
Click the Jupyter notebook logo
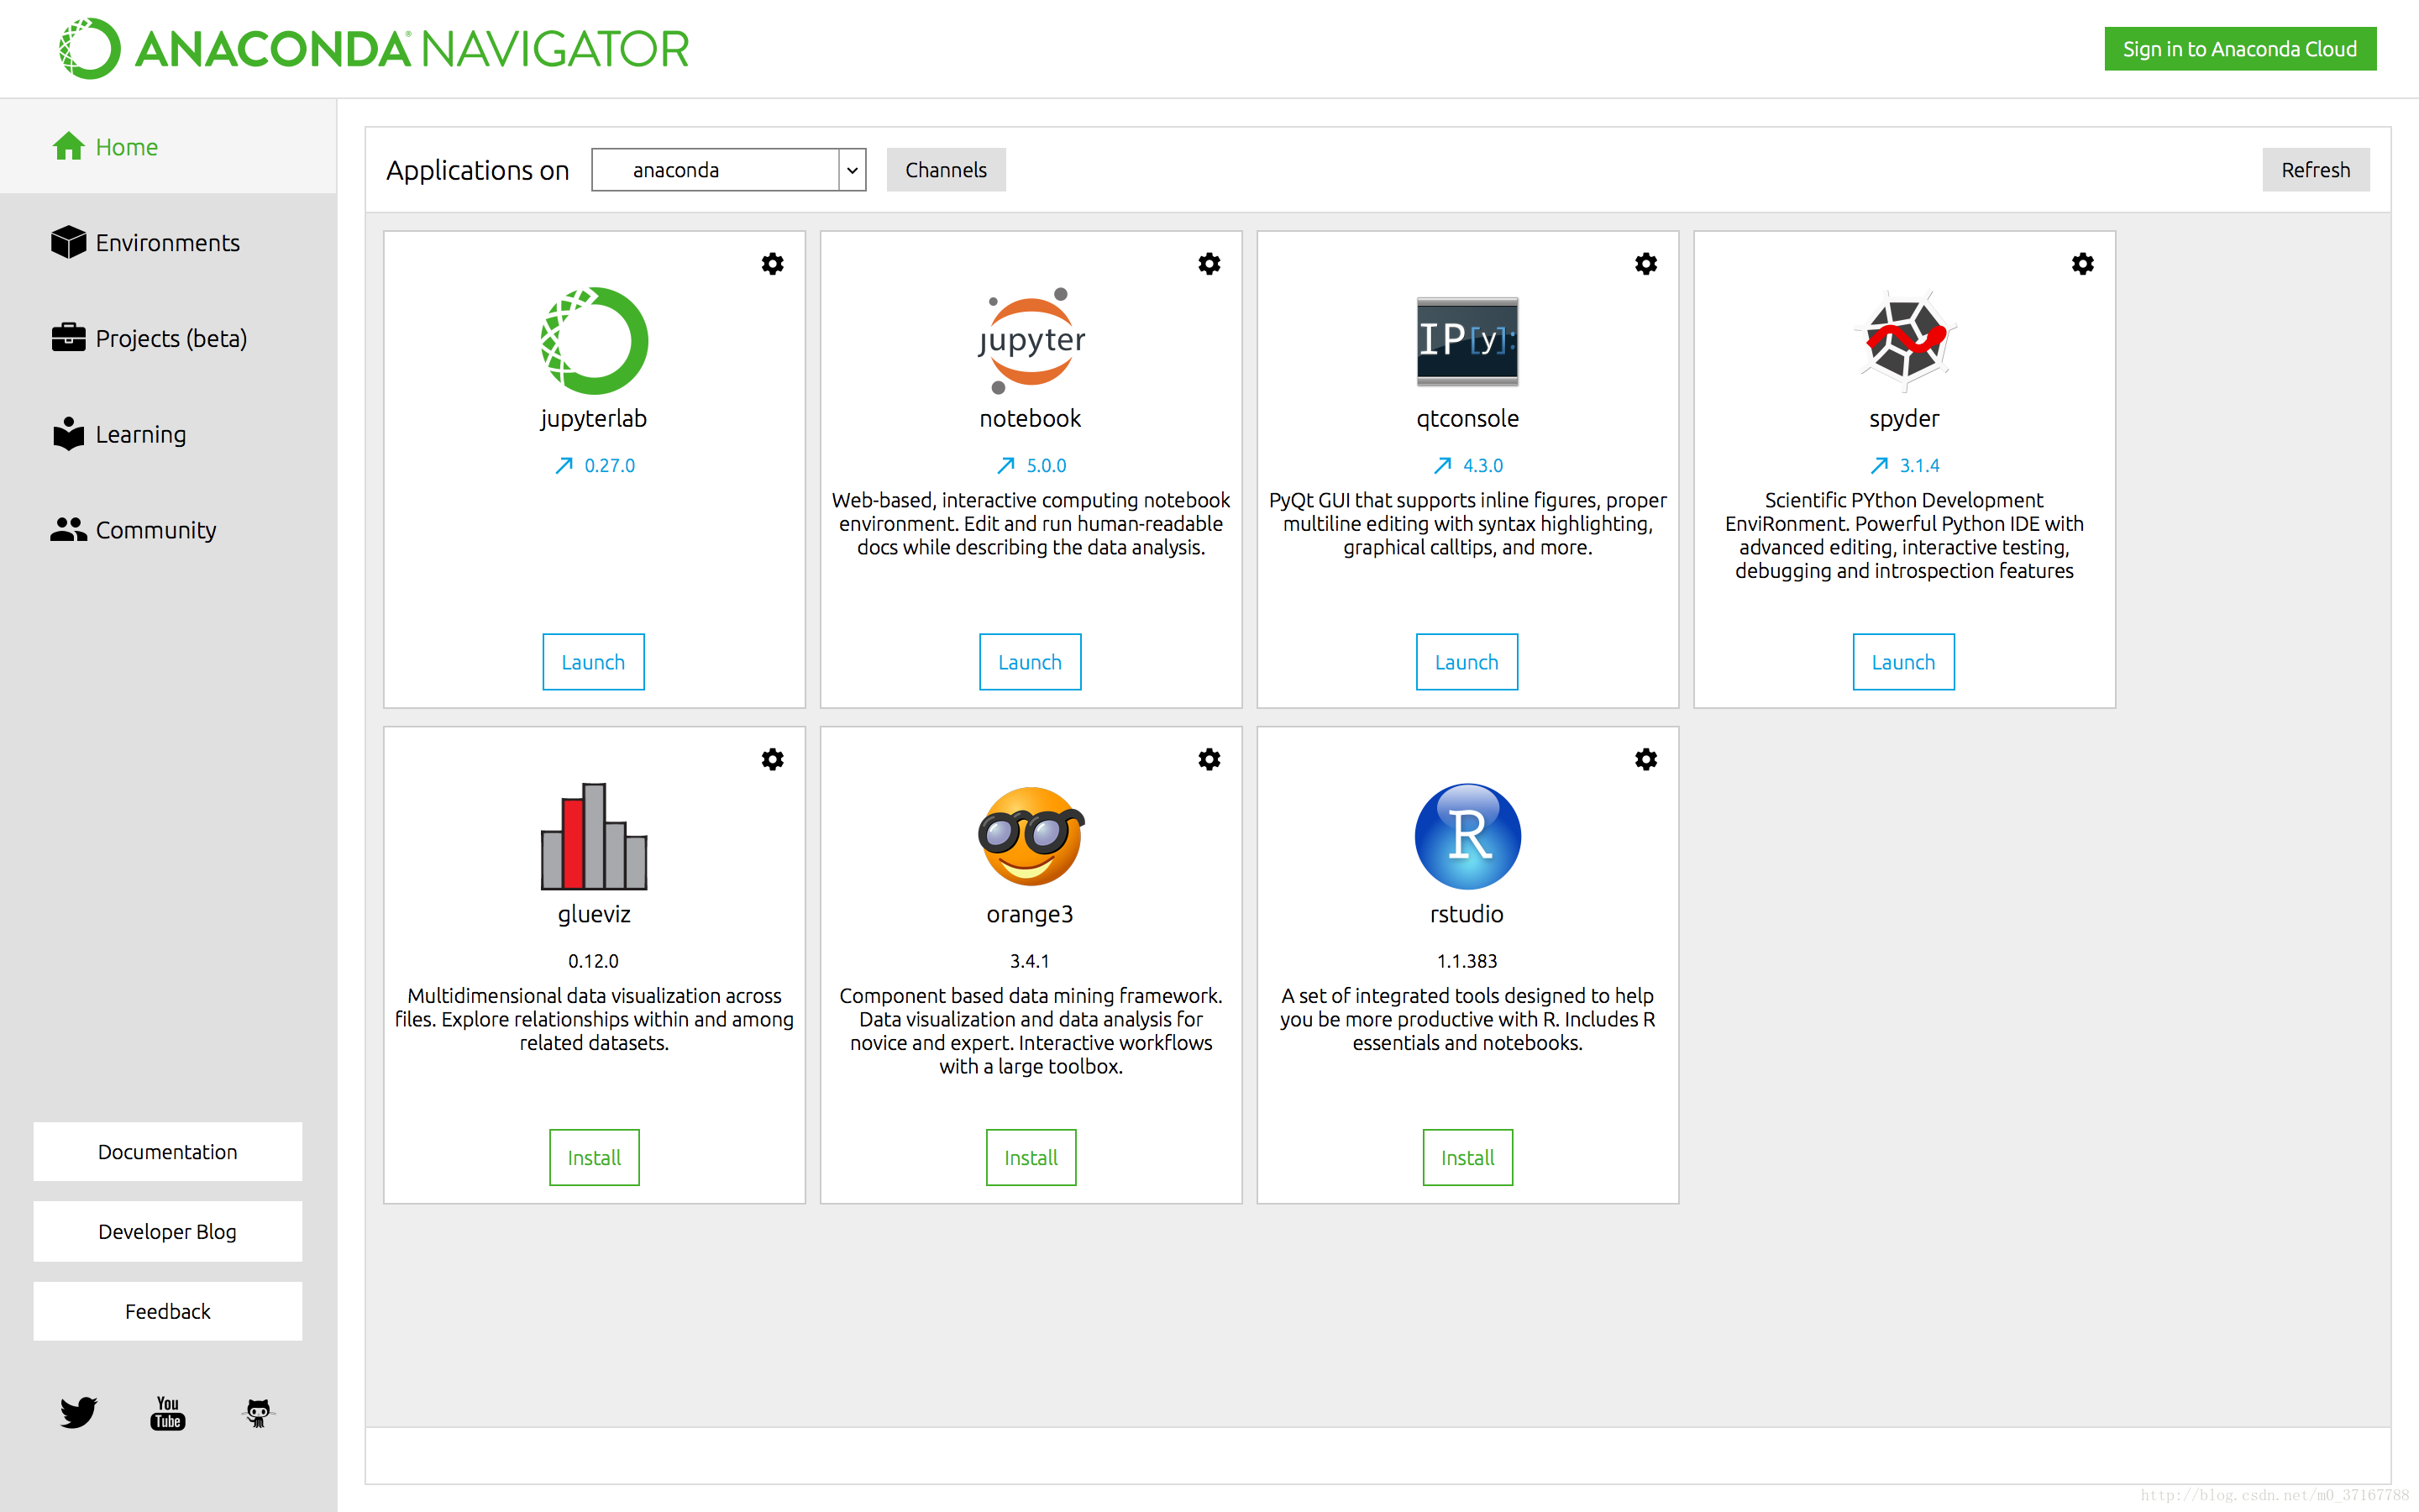pyautogui.click(x=1031, y=340)
